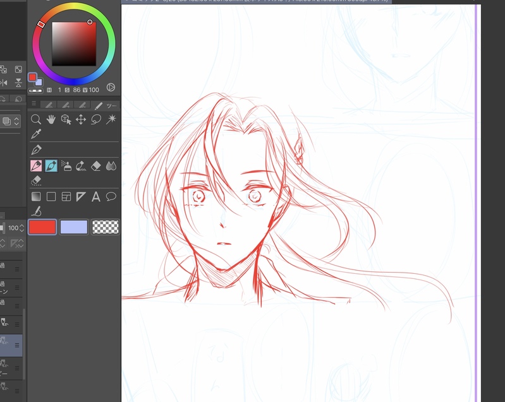This screenshot has width=505, height=402.
Task: Switch to the first brush palette tab
Action: coord(49,105)
